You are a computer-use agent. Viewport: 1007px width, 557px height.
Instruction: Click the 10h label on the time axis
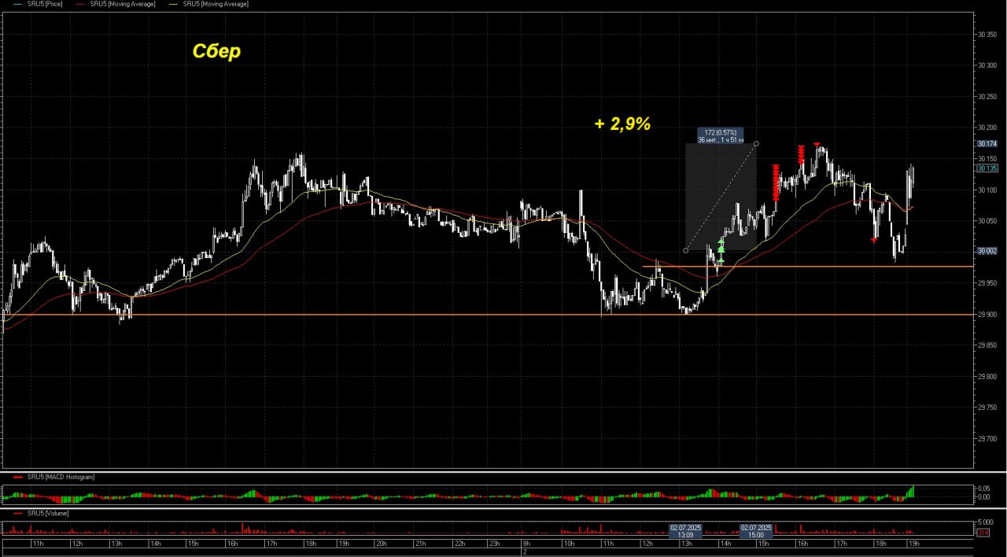(x=568, y=544)
